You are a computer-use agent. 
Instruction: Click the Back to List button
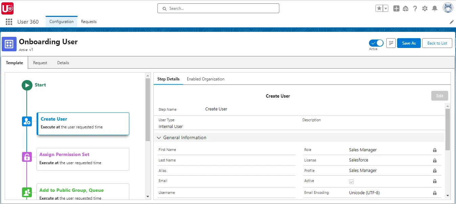(x=437, y=43)
